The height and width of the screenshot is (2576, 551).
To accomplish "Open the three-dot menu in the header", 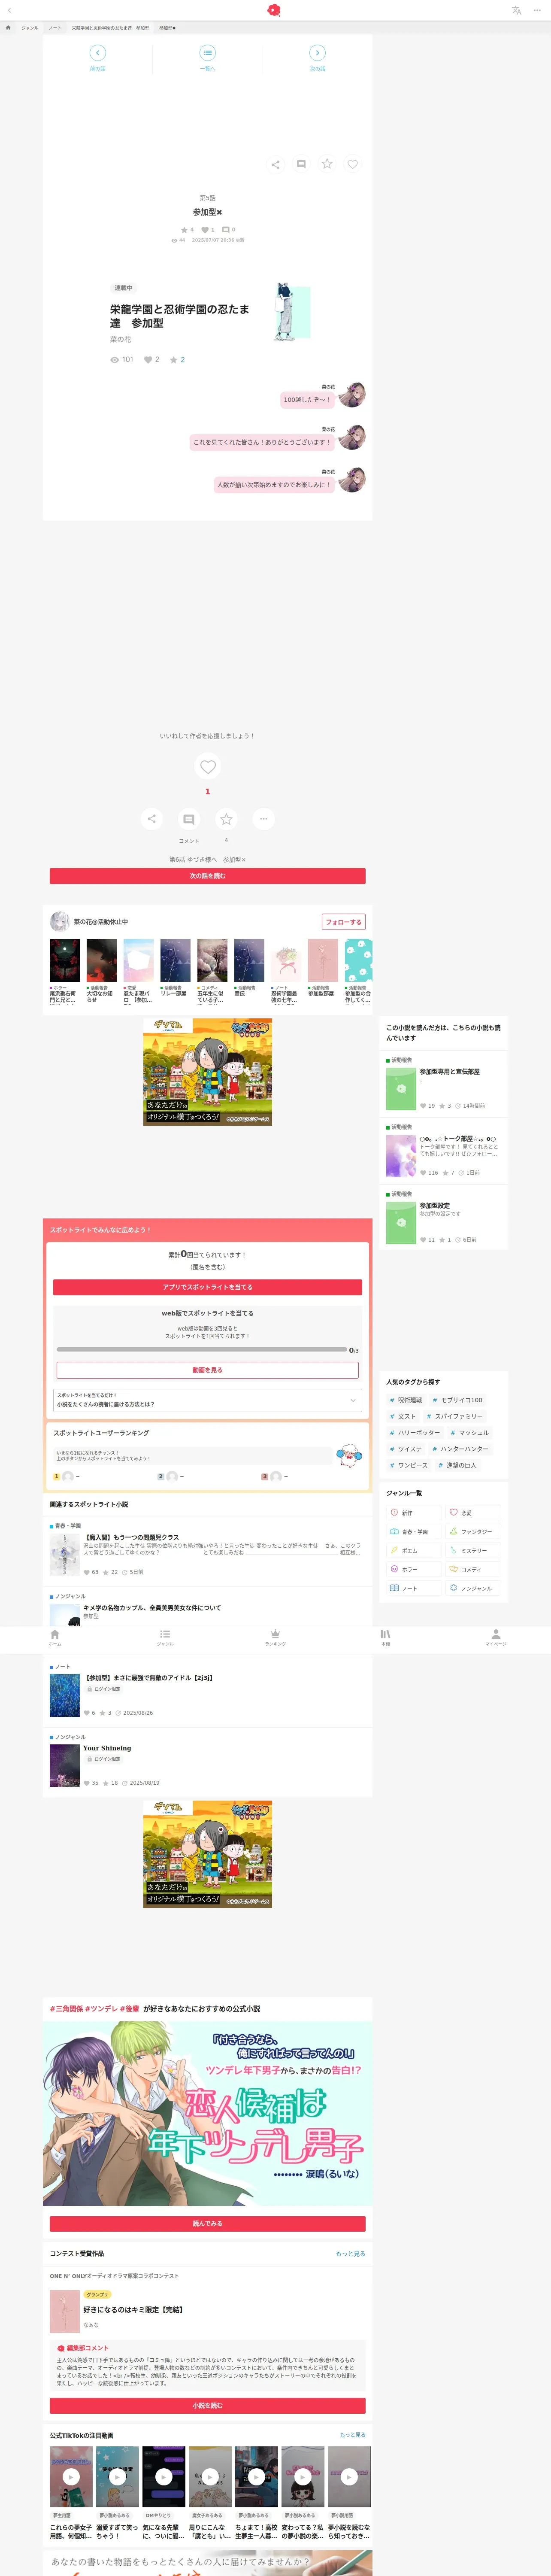I will (537, 10).
